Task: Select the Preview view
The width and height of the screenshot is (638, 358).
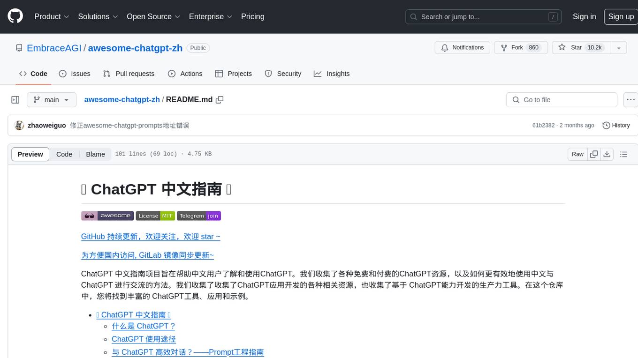Action: [x=30, y=154]
